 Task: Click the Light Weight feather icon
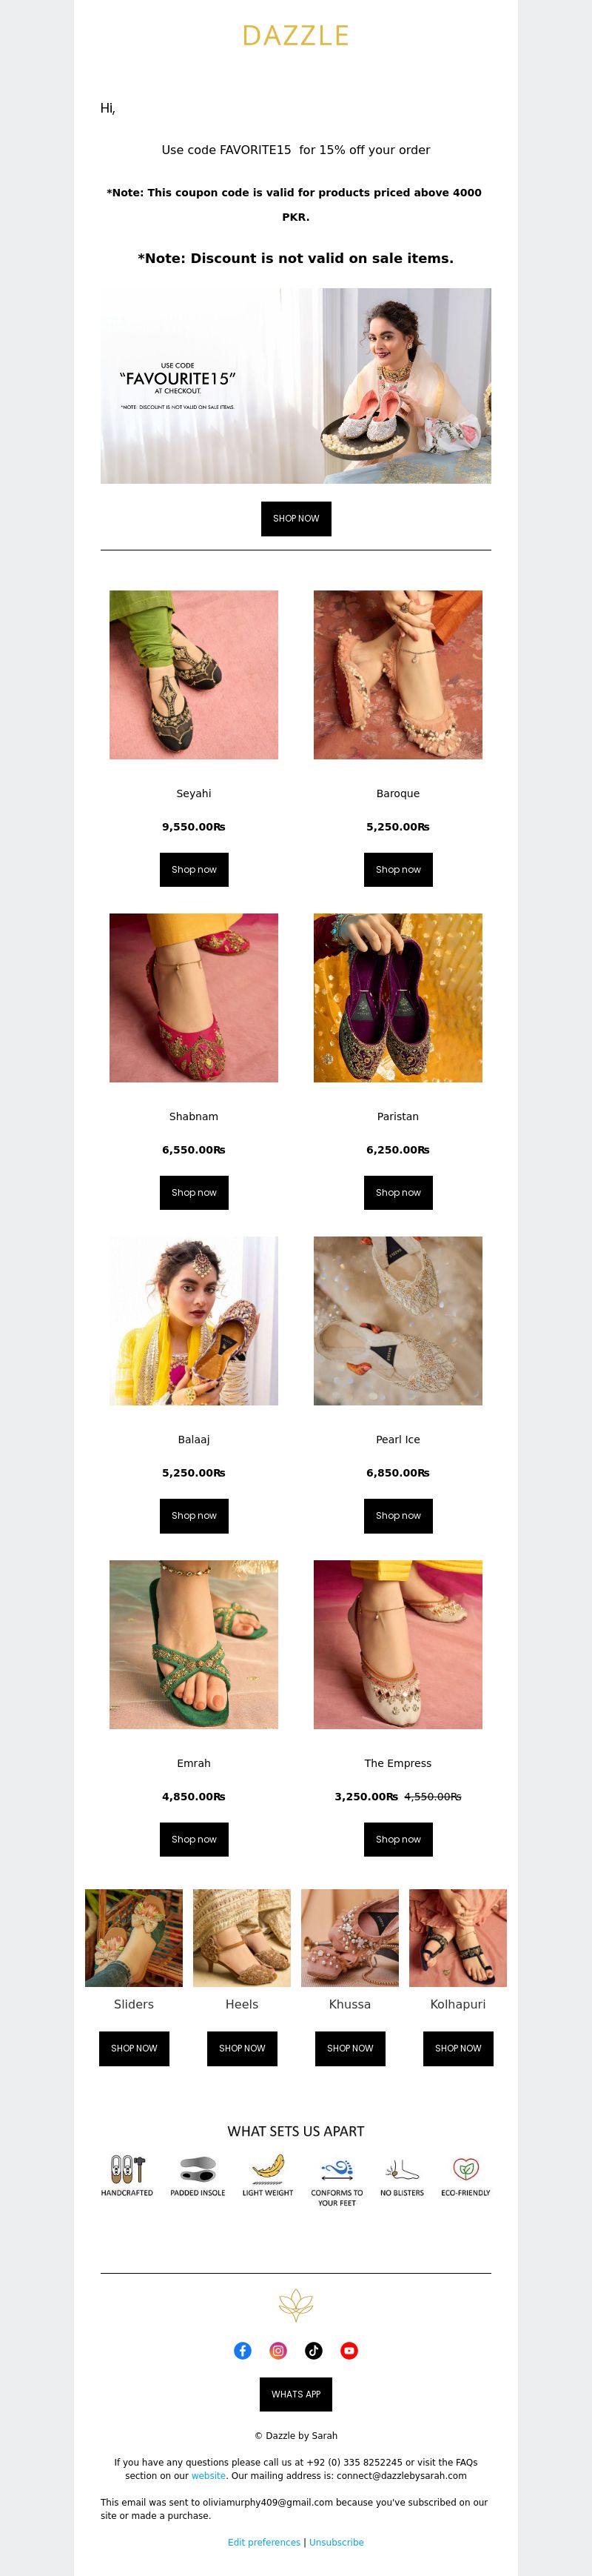coord(268,2168)
